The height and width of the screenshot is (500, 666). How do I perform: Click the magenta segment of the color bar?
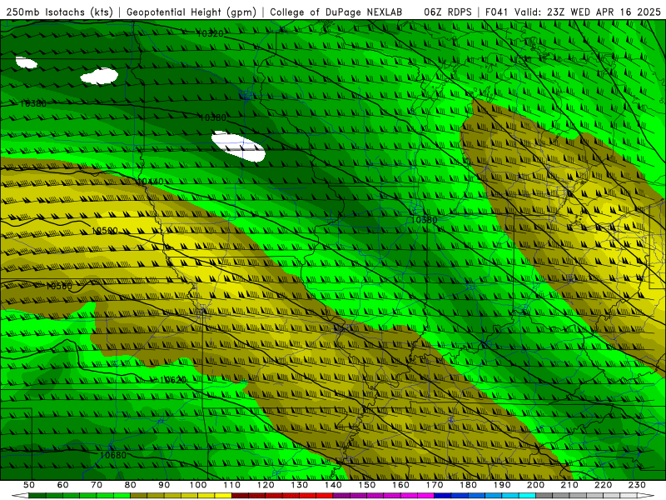click(383, 496)
